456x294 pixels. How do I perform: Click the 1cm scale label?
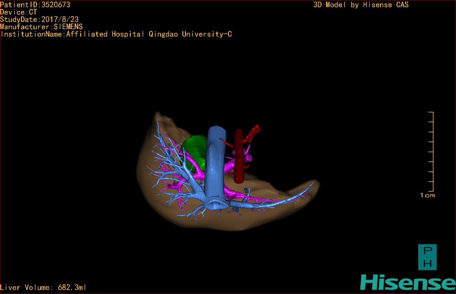point(427,195)
